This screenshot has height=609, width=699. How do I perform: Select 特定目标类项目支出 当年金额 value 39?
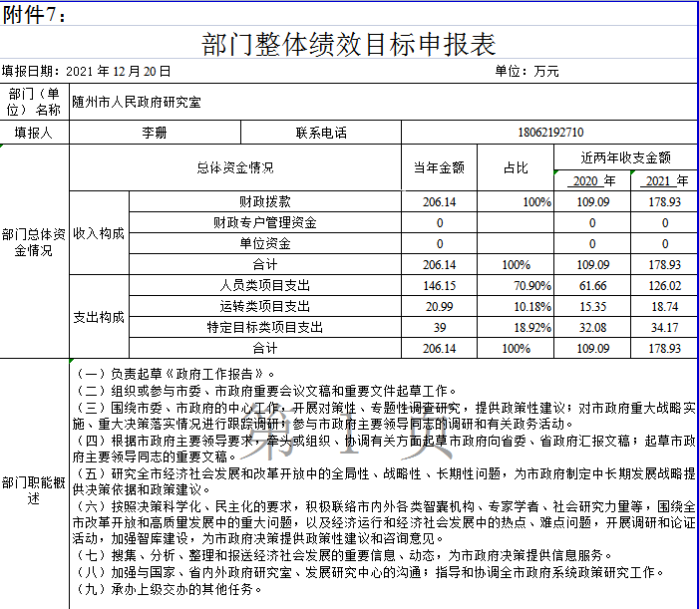tap(440, 328)
